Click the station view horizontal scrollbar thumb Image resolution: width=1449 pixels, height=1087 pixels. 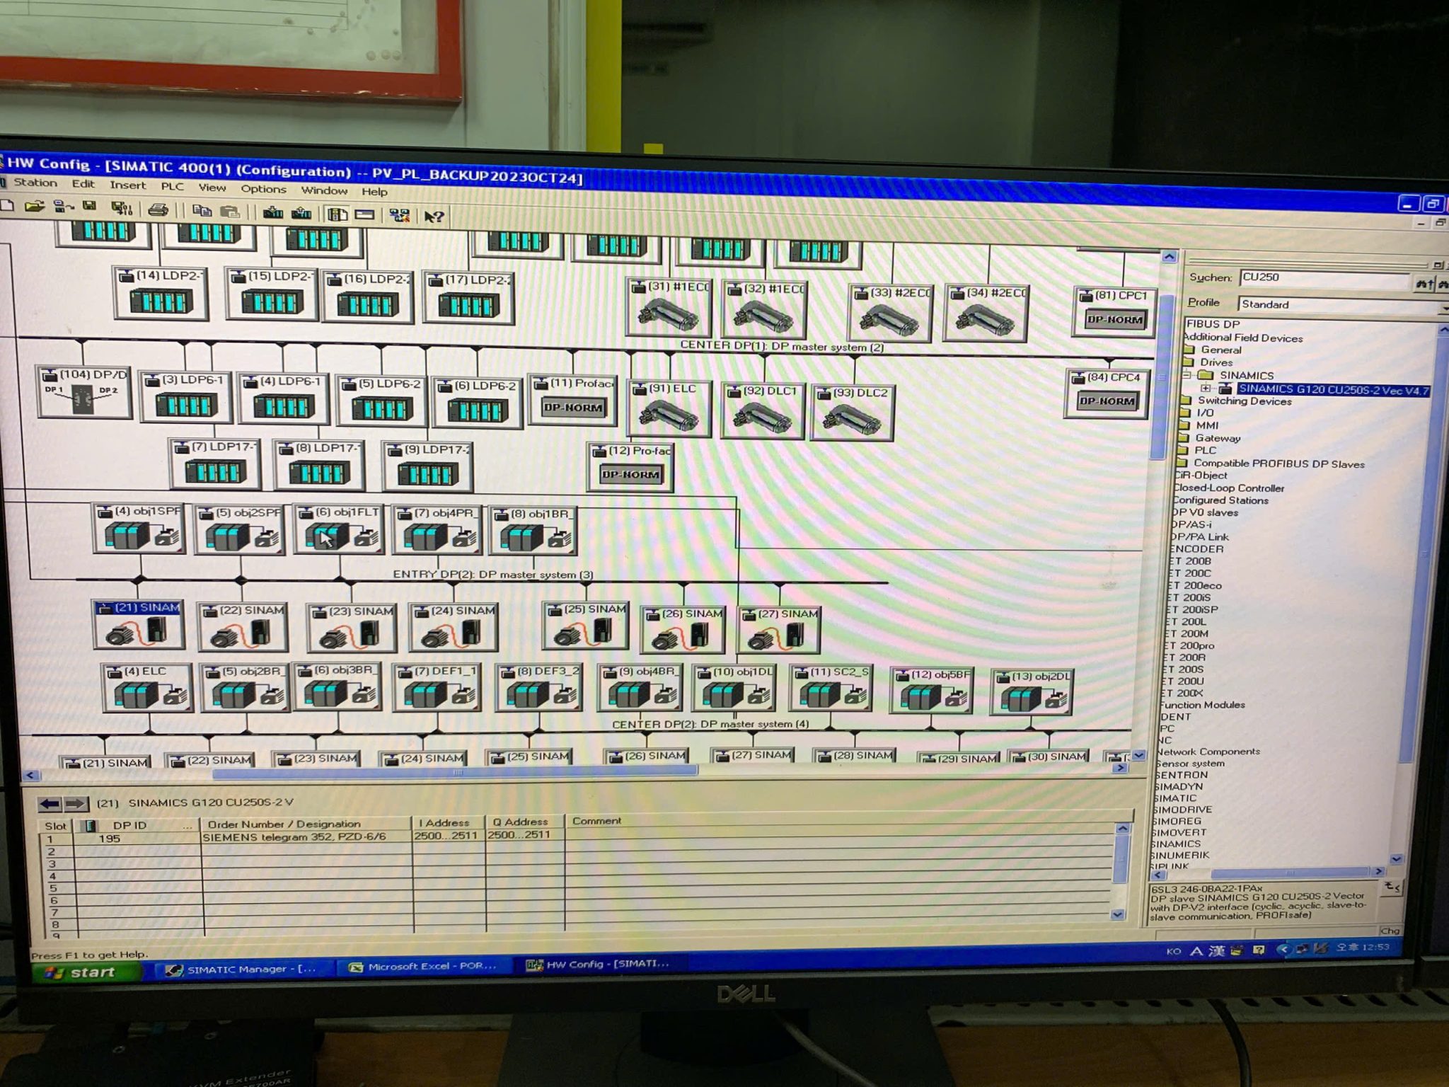[x=455, y=773]
